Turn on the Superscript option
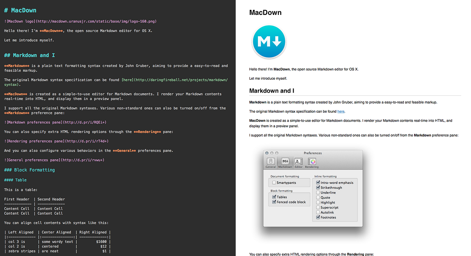This screenshot has width=471, height=256. tap(318, 207)
